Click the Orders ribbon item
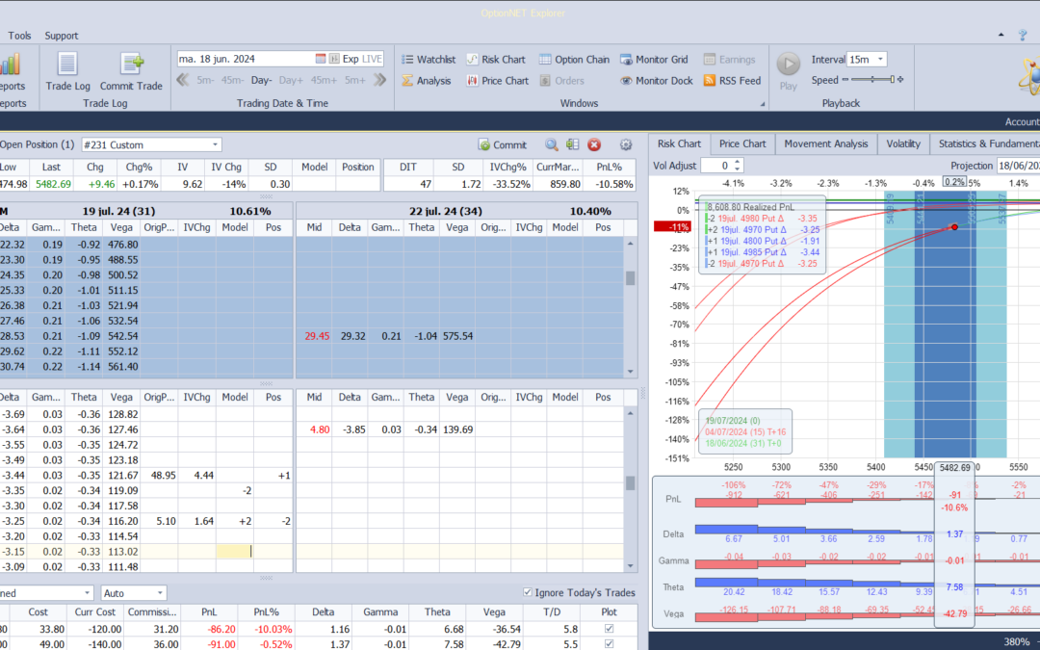The height and width of the screenshot is (650, 1040). 561,80
